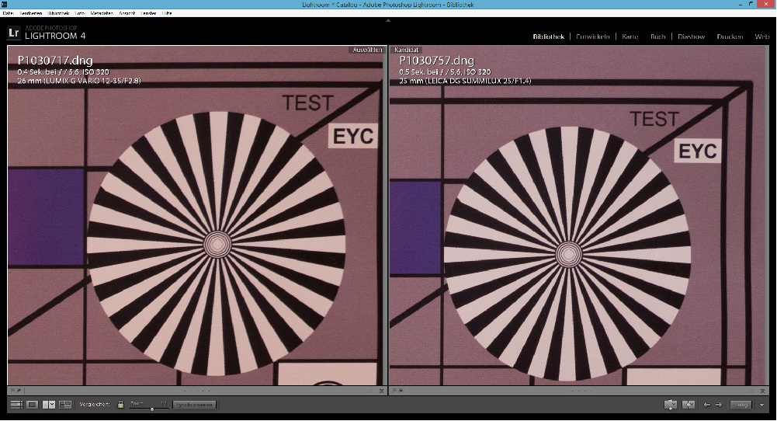Expand top panel with the triangle

pyautogui.click(x=388, y=20)
